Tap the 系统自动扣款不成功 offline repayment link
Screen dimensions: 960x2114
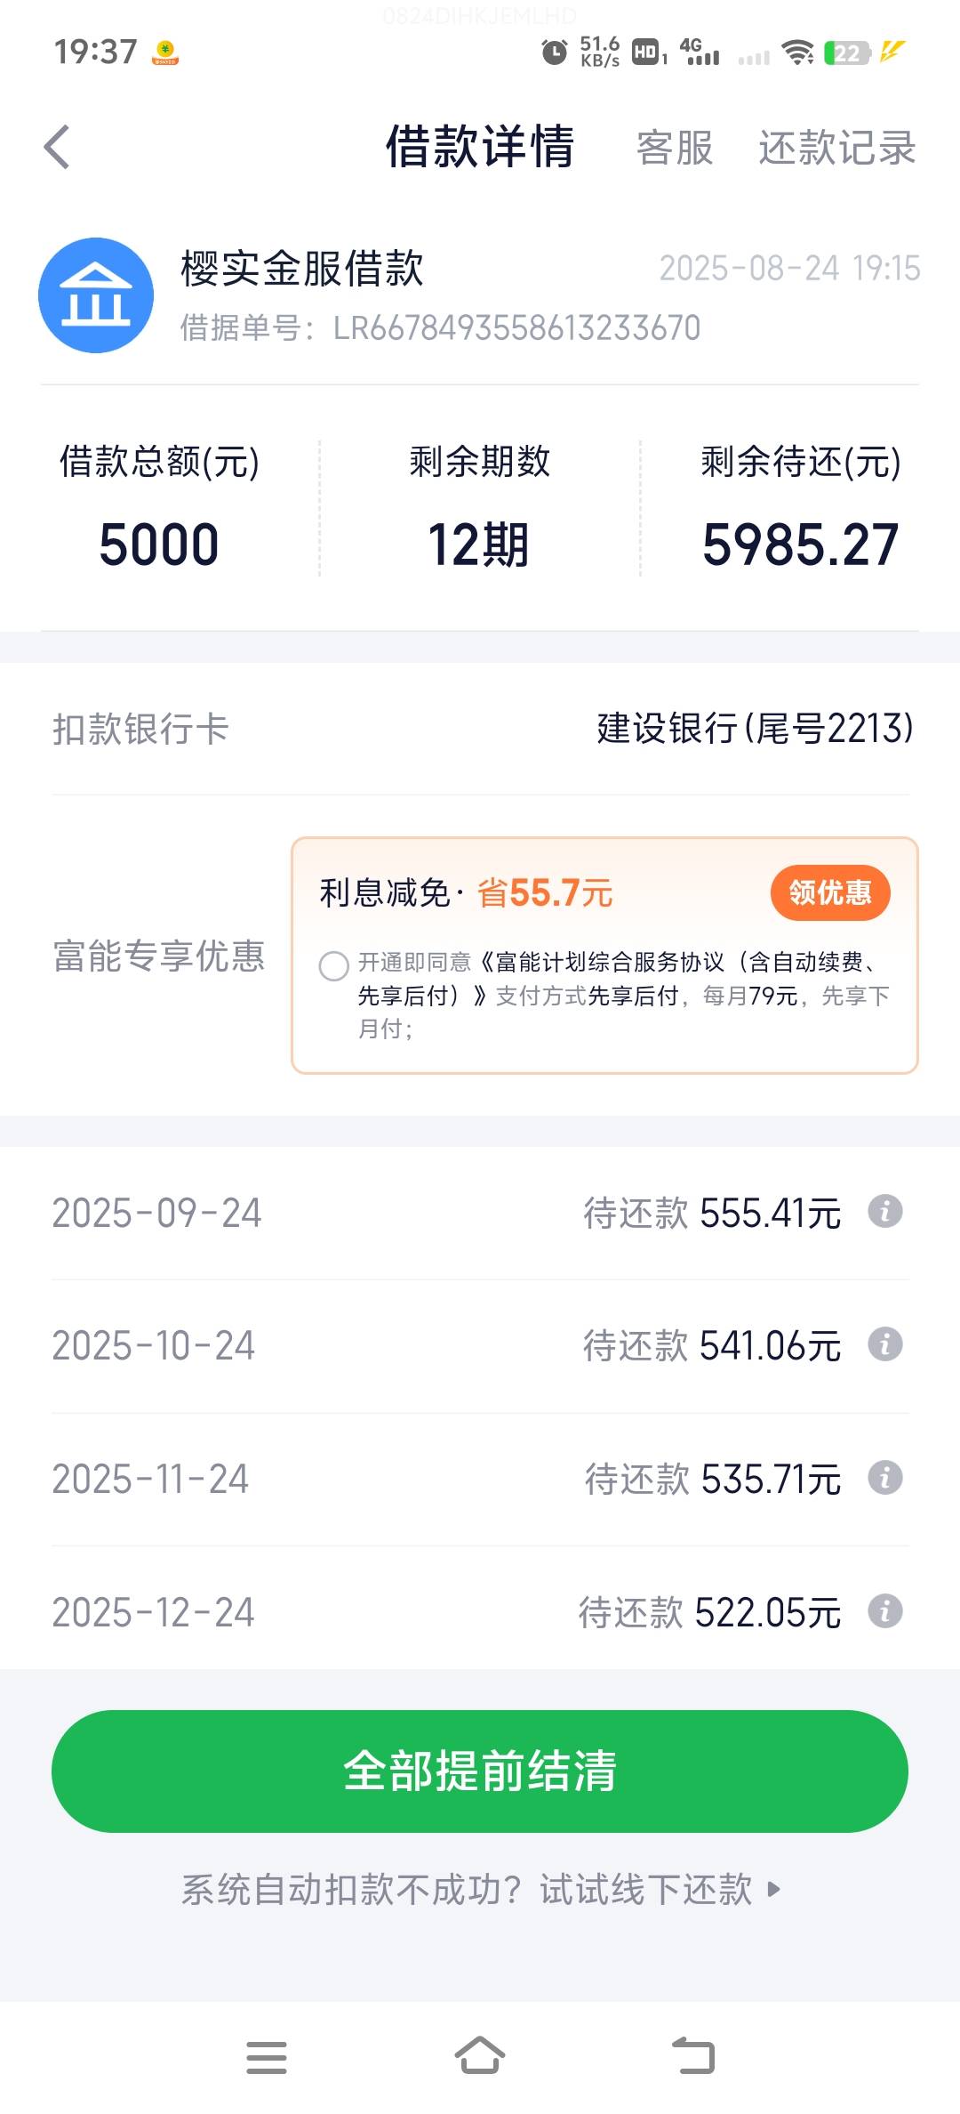coord(480,1889)
